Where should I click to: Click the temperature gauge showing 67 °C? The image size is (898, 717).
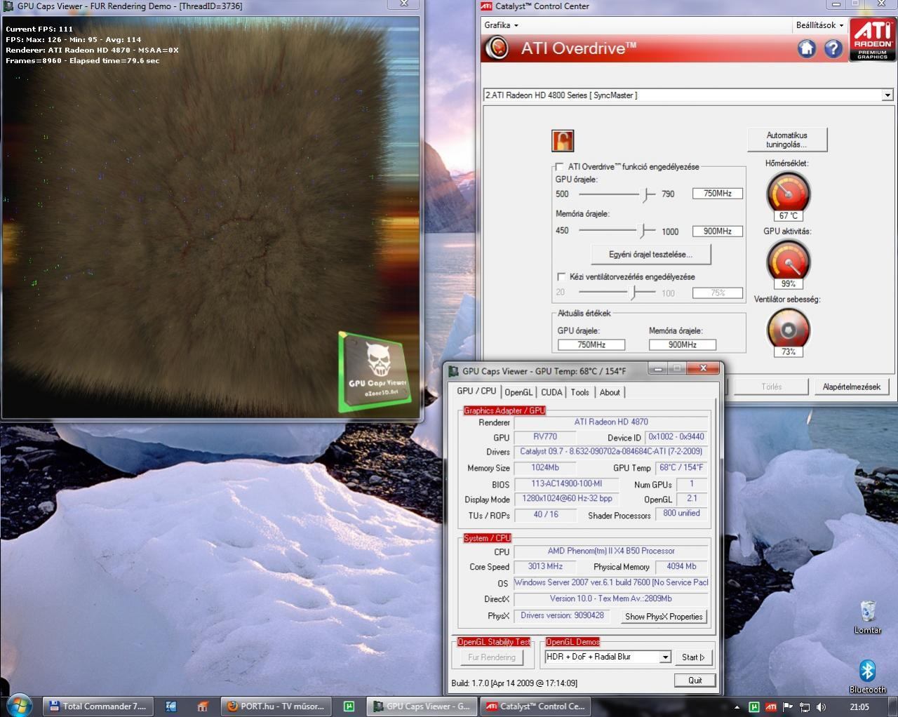[788, 194]
